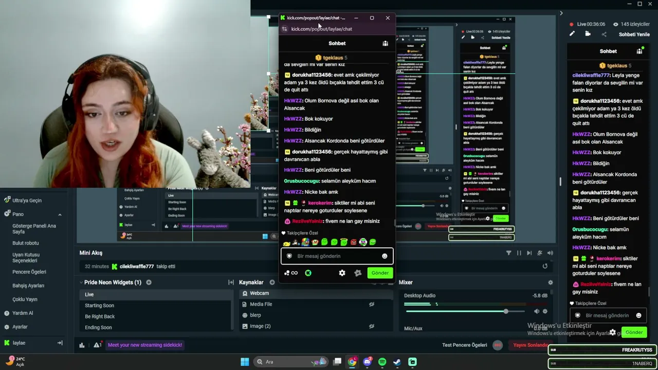Click the green Kick icon below chat input

click(x=308, y=273)
